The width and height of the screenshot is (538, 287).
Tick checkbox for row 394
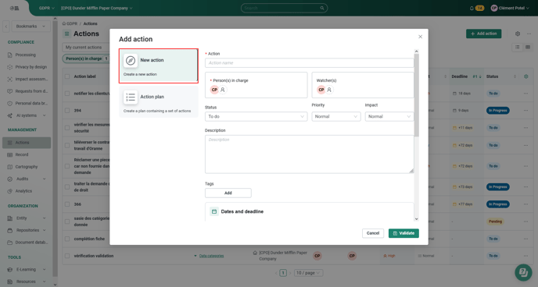pos(67,111)
